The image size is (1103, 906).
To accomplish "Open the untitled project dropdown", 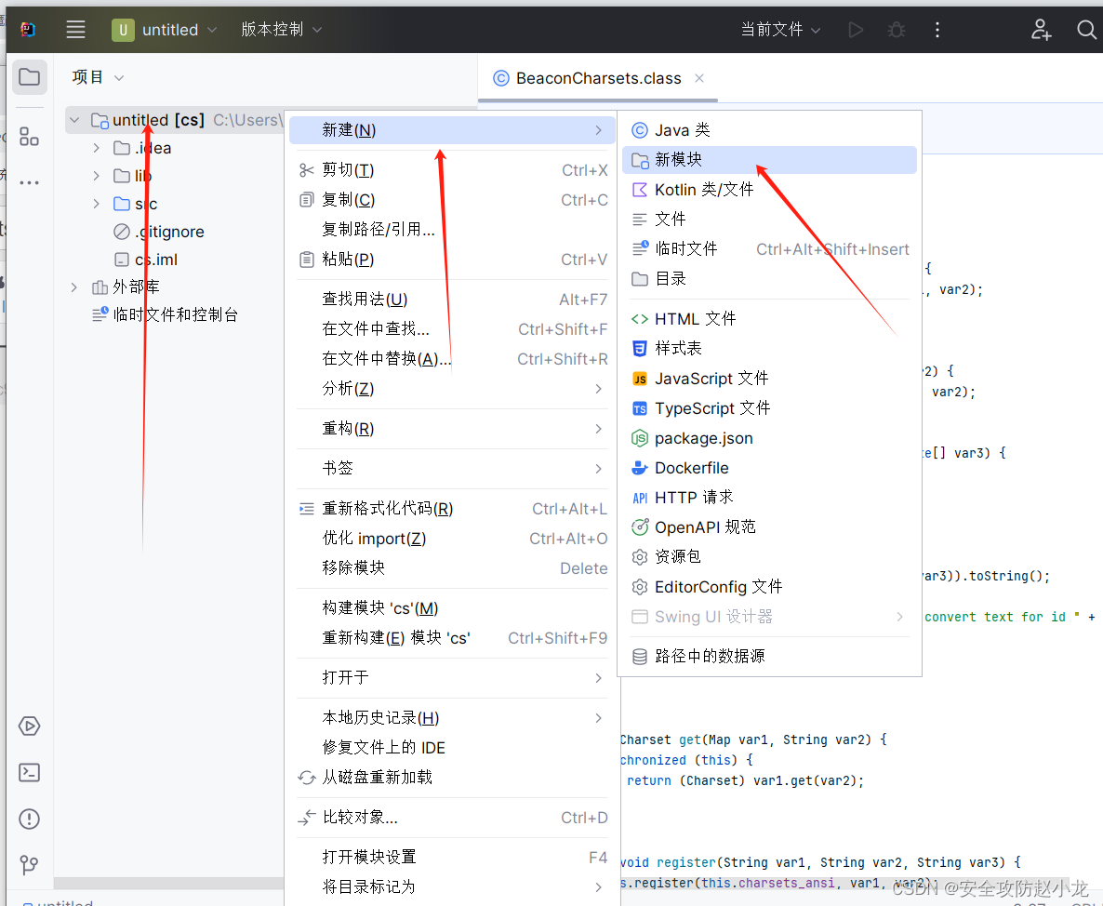I will 165,30.
